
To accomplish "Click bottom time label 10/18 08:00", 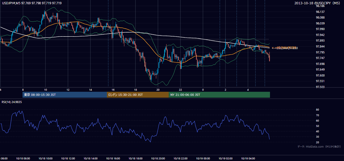I will pos(23,158).
